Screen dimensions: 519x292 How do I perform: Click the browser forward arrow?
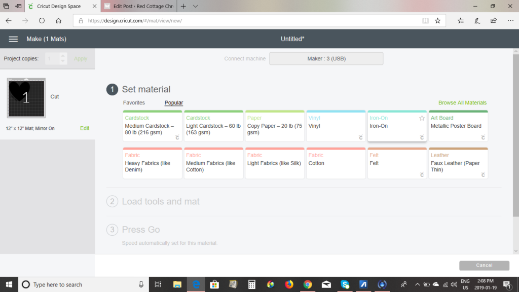pos(25,20)
